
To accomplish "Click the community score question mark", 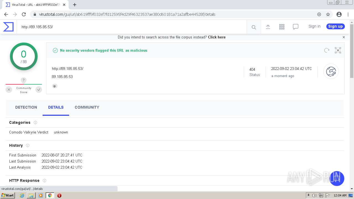I will click(x=24, y=80).
